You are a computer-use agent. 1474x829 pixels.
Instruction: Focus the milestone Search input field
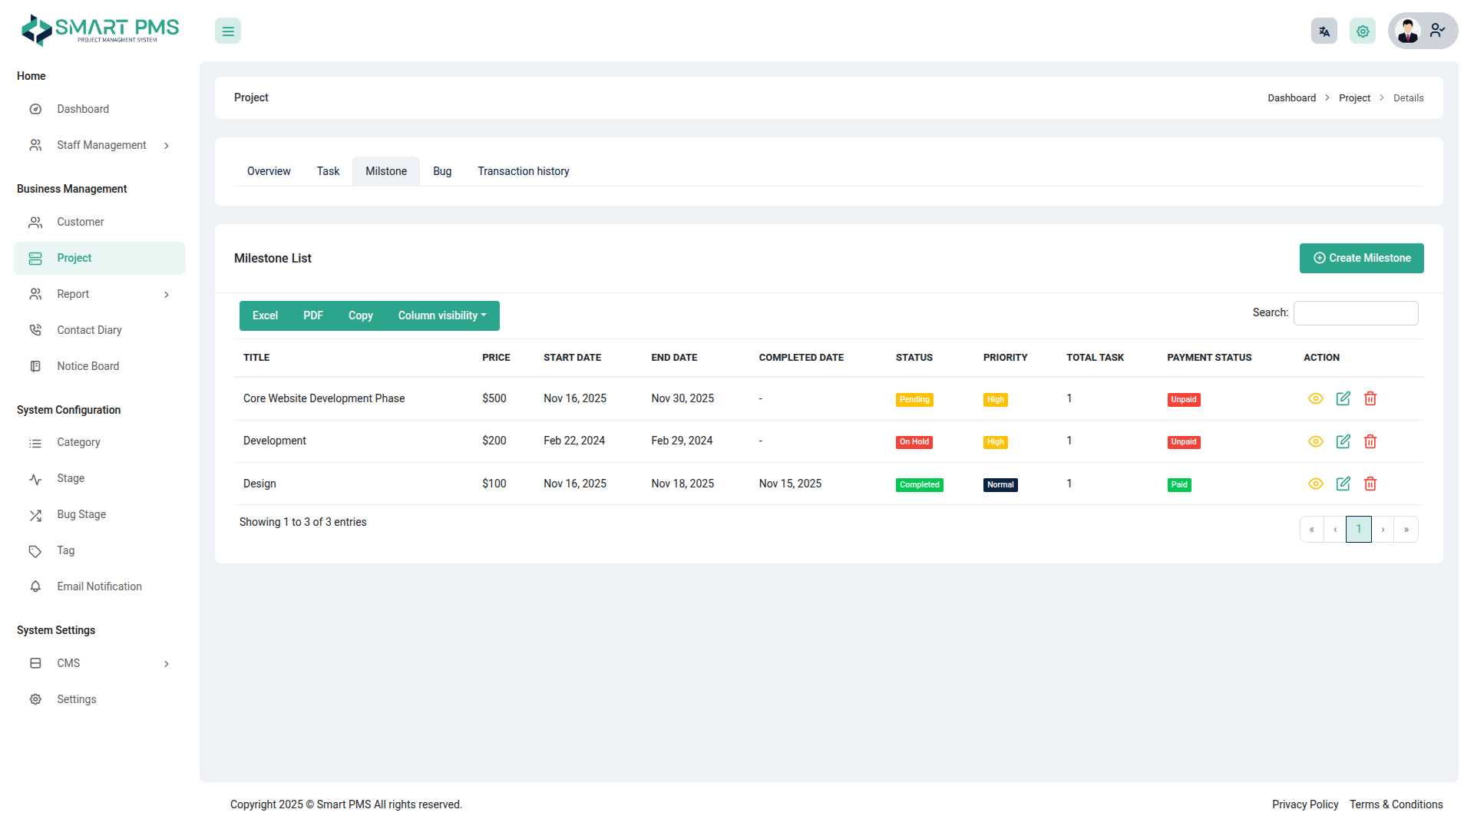(1355, 313)
